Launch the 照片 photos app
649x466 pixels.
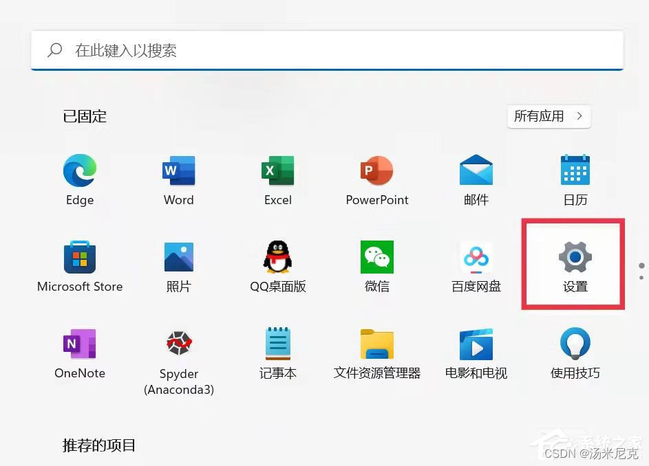pos(179,257)
